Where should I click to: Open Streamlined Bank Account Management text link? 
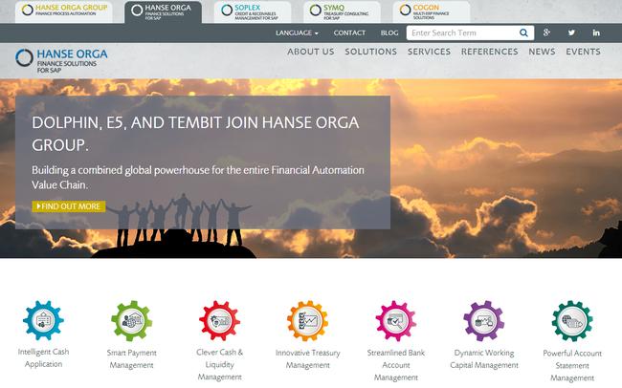pyautogui.click(x=396, y=365)
